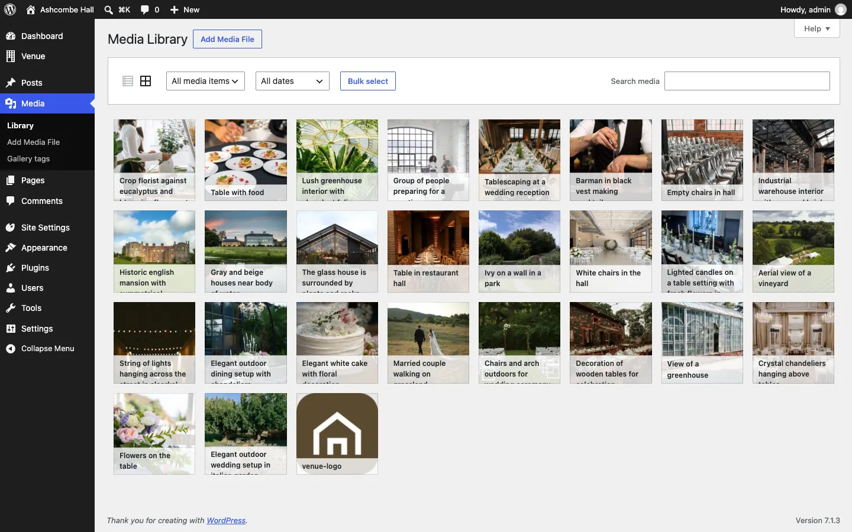This screenshot has height=532, width=852.
Task: Open the comments bubble in admin bar
Action: click(x=145, y=9)
